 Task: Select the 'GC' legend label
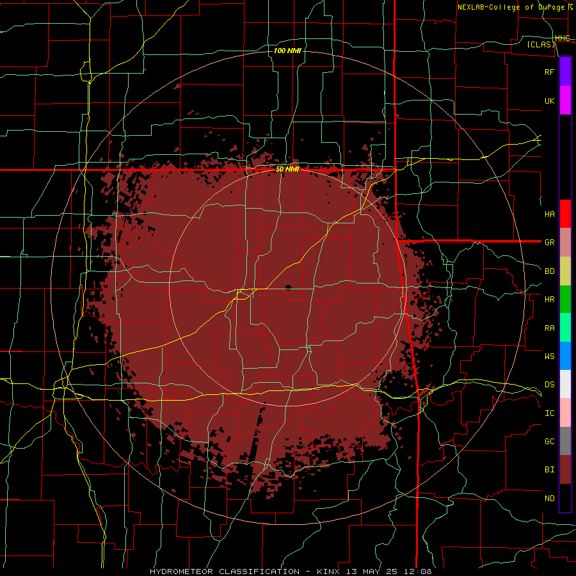click(549, 442)
